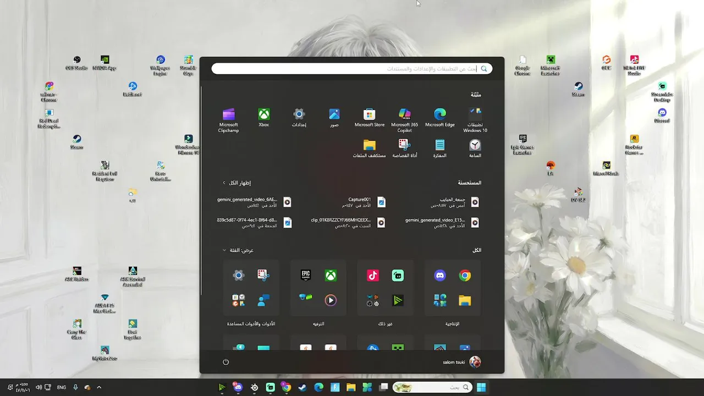This screenshot has width=704, height=396.
Task: Open File Explorer from the taskbar
Action: [351, 387]
